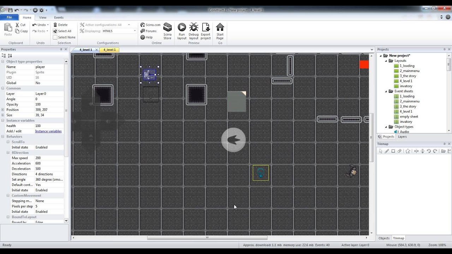Toggle the Tilemap panel auto-hide pin
Image resolution: width=452 pixels, height=254 pixels.
point(444,144)
